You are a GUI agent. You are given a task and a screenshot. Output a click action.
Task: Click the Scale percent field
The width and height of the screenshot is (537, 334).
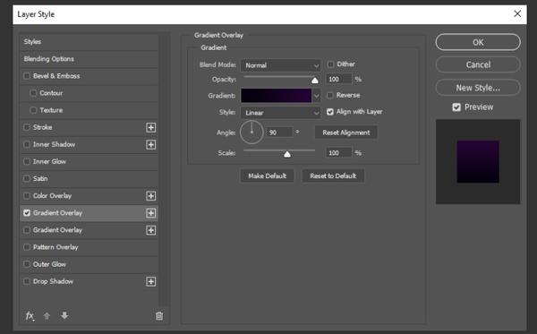[x=338, y=153]
